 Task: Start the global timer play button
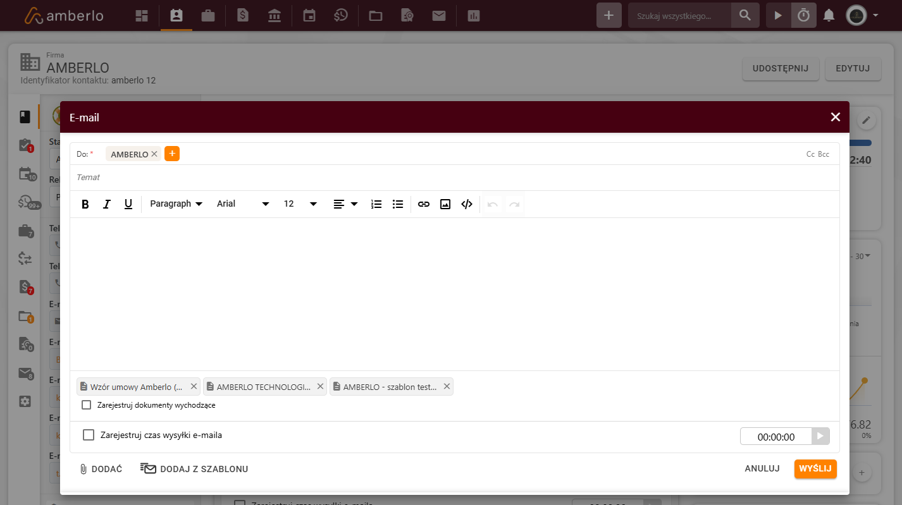point(778,15)
